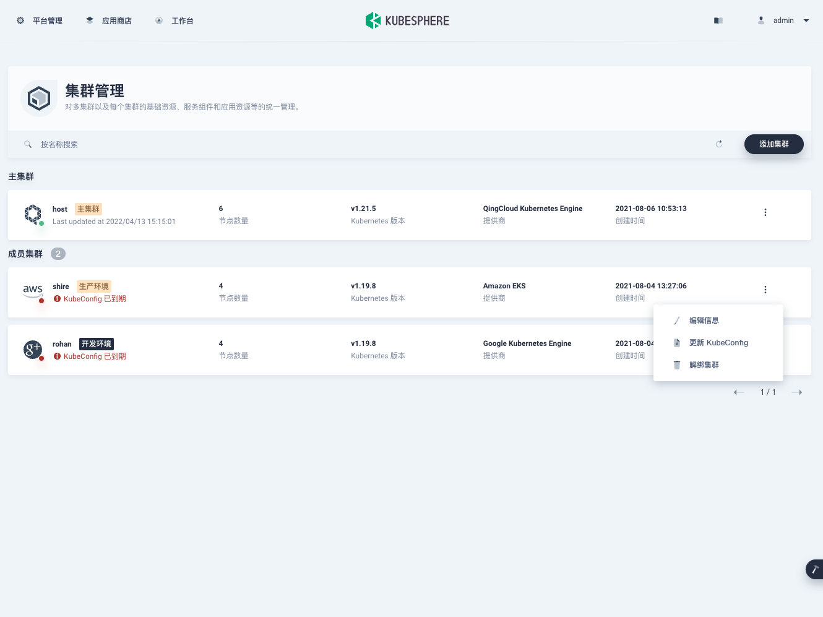Image resolution: width=823 pixels, height=617 pixels.
Task: Select 更新 KubeConfig in the menu
Action: [718, 342]
